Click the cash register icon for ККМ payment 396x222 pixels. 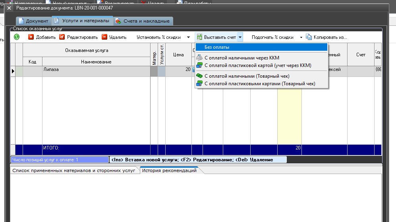coord(199,58)
